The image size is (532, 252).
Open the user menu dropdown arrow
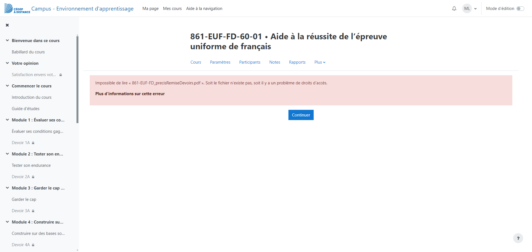pyautogui.click(x=475, y=9)
